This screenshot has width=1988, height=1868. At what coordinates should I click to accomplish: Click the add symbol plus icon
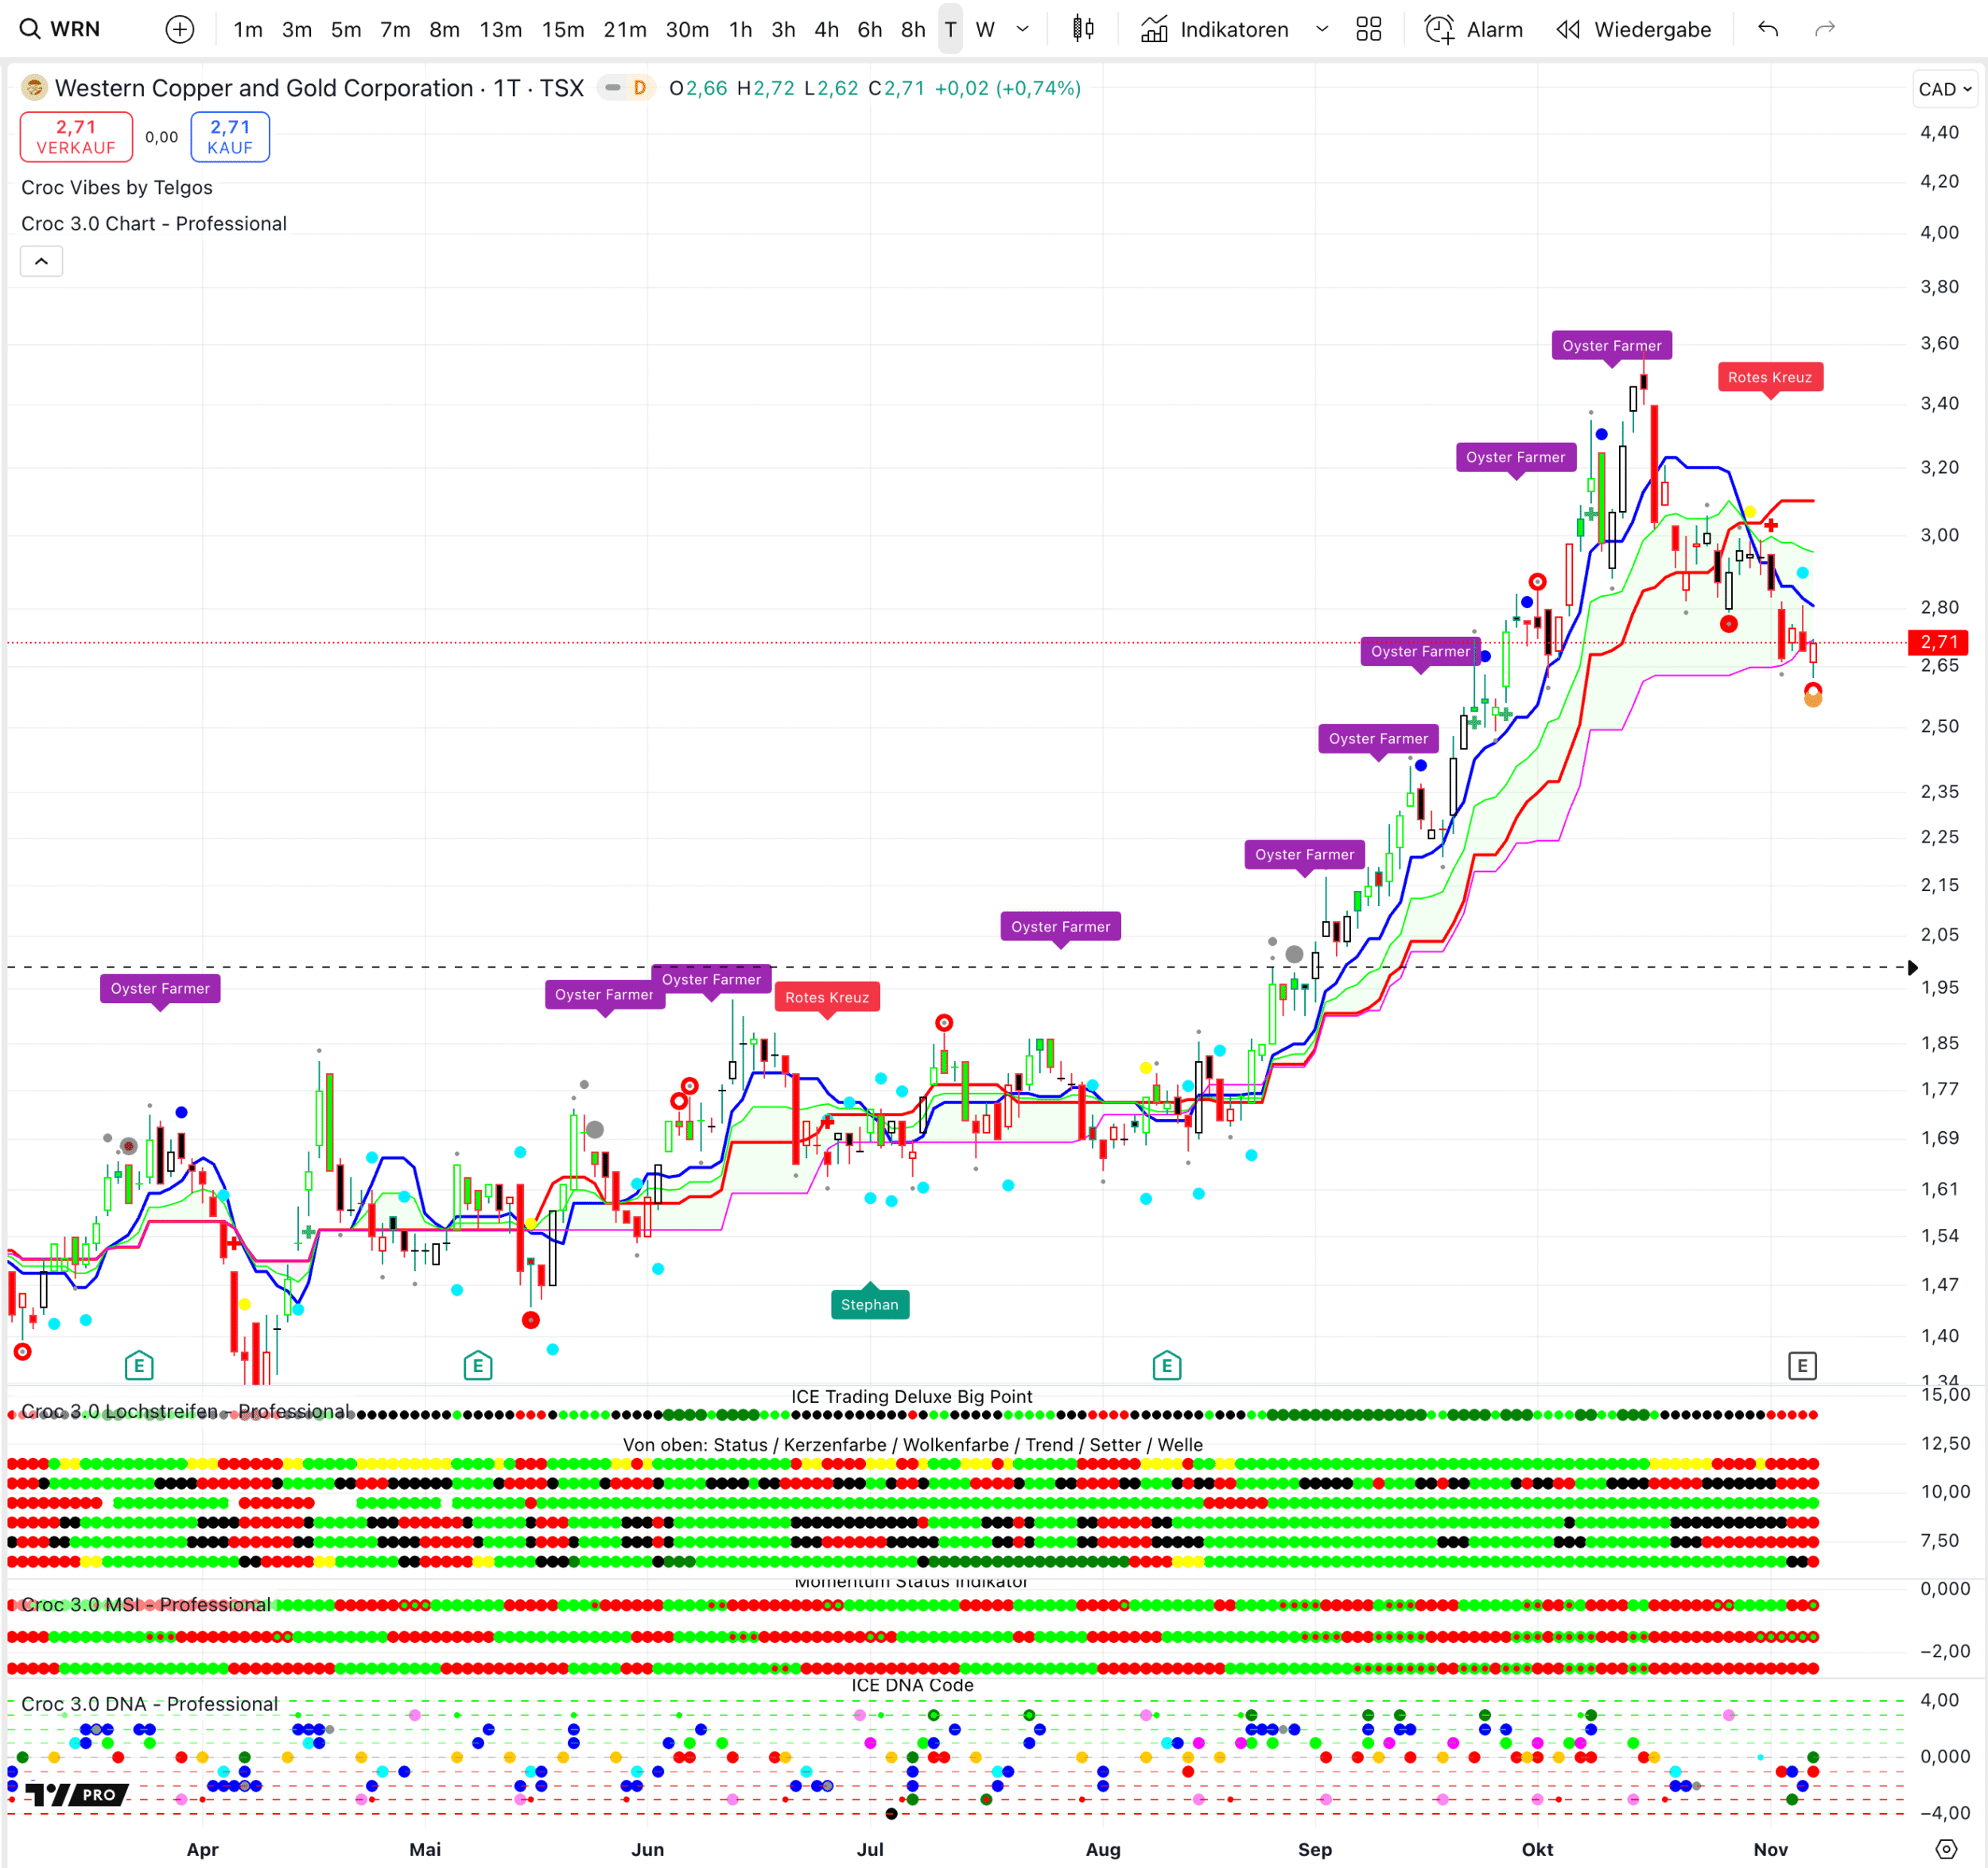point(180,29)
